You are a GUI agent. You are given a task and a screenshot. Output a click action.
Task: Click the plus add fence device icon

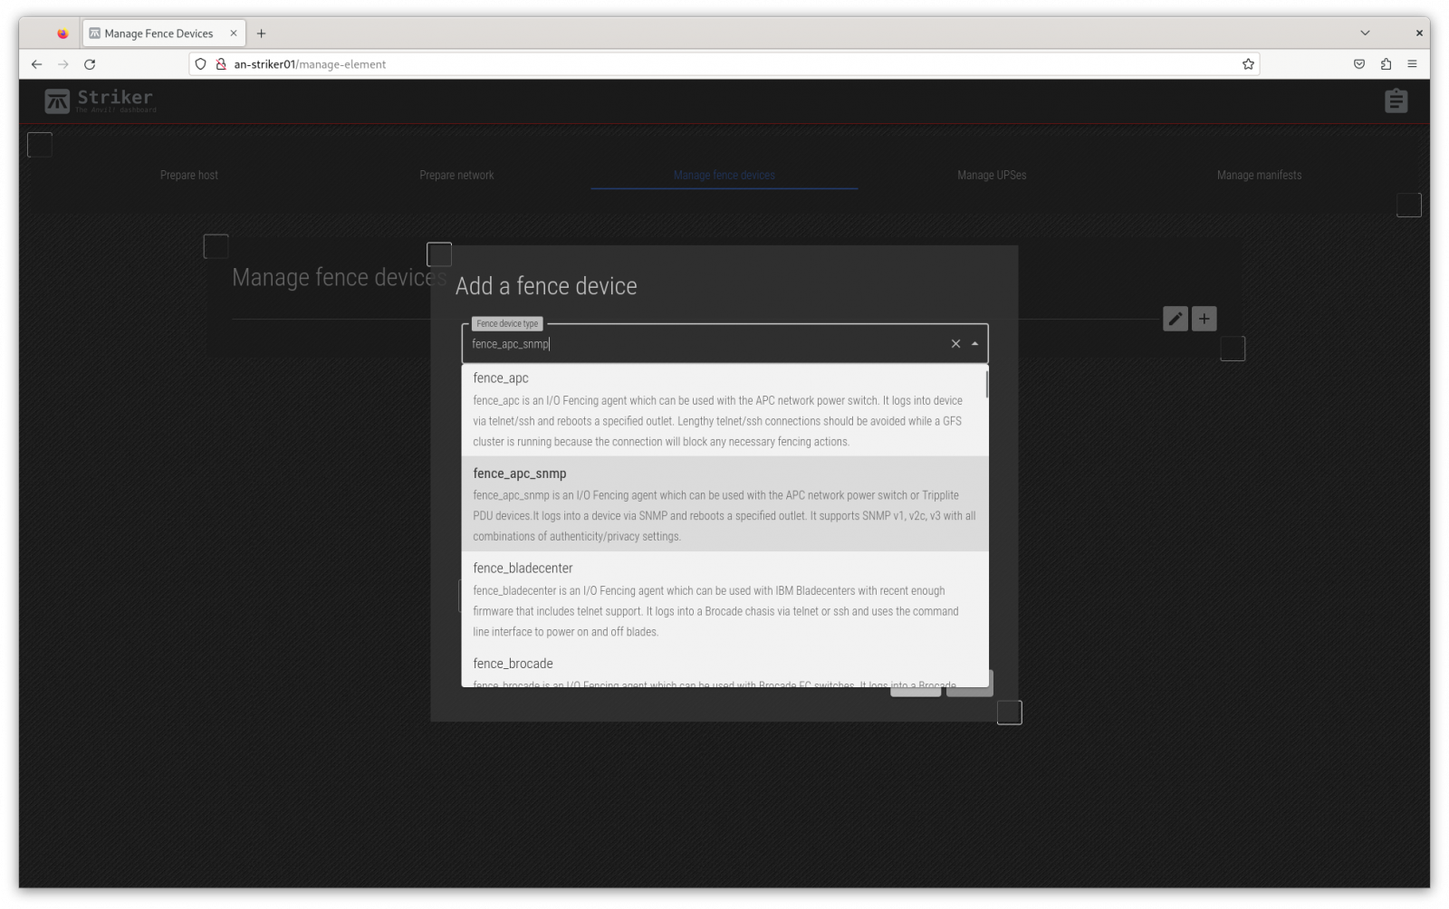(1204, 319)
